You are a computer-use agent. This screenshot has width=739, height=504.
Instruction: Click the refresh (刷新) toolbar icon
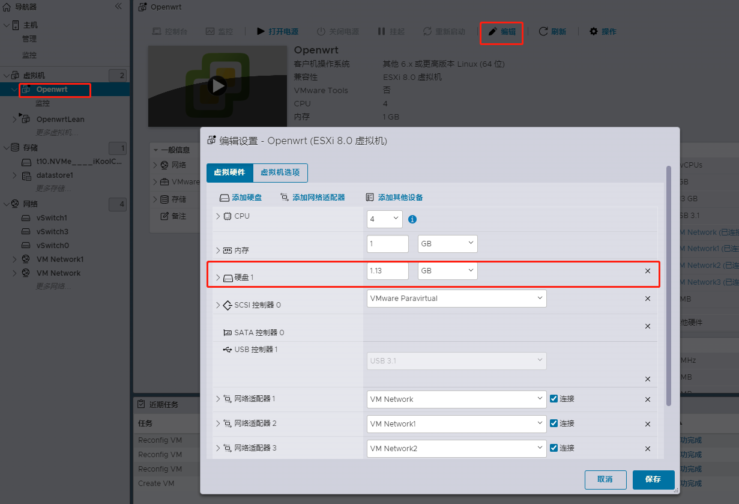[543, 31]
